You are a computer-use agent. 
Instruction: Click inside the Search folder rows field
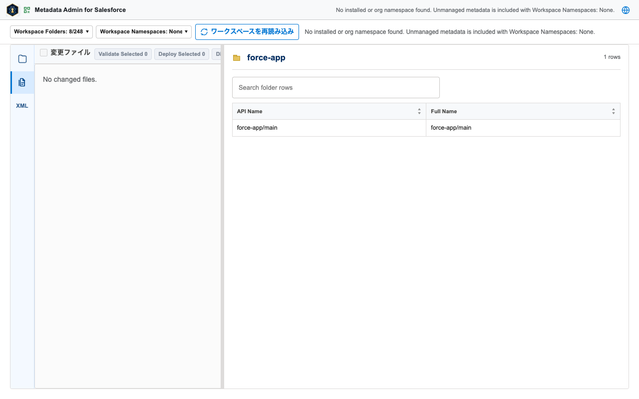(336, 87)
